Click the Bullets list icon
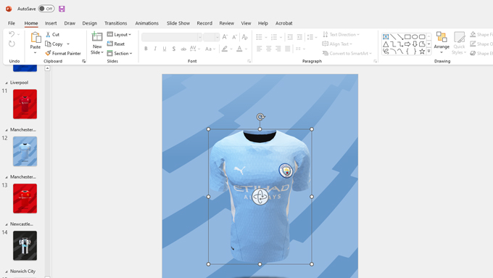Image resolution: width=493 pixels, height=278 pixels. (x=259, y=37)
